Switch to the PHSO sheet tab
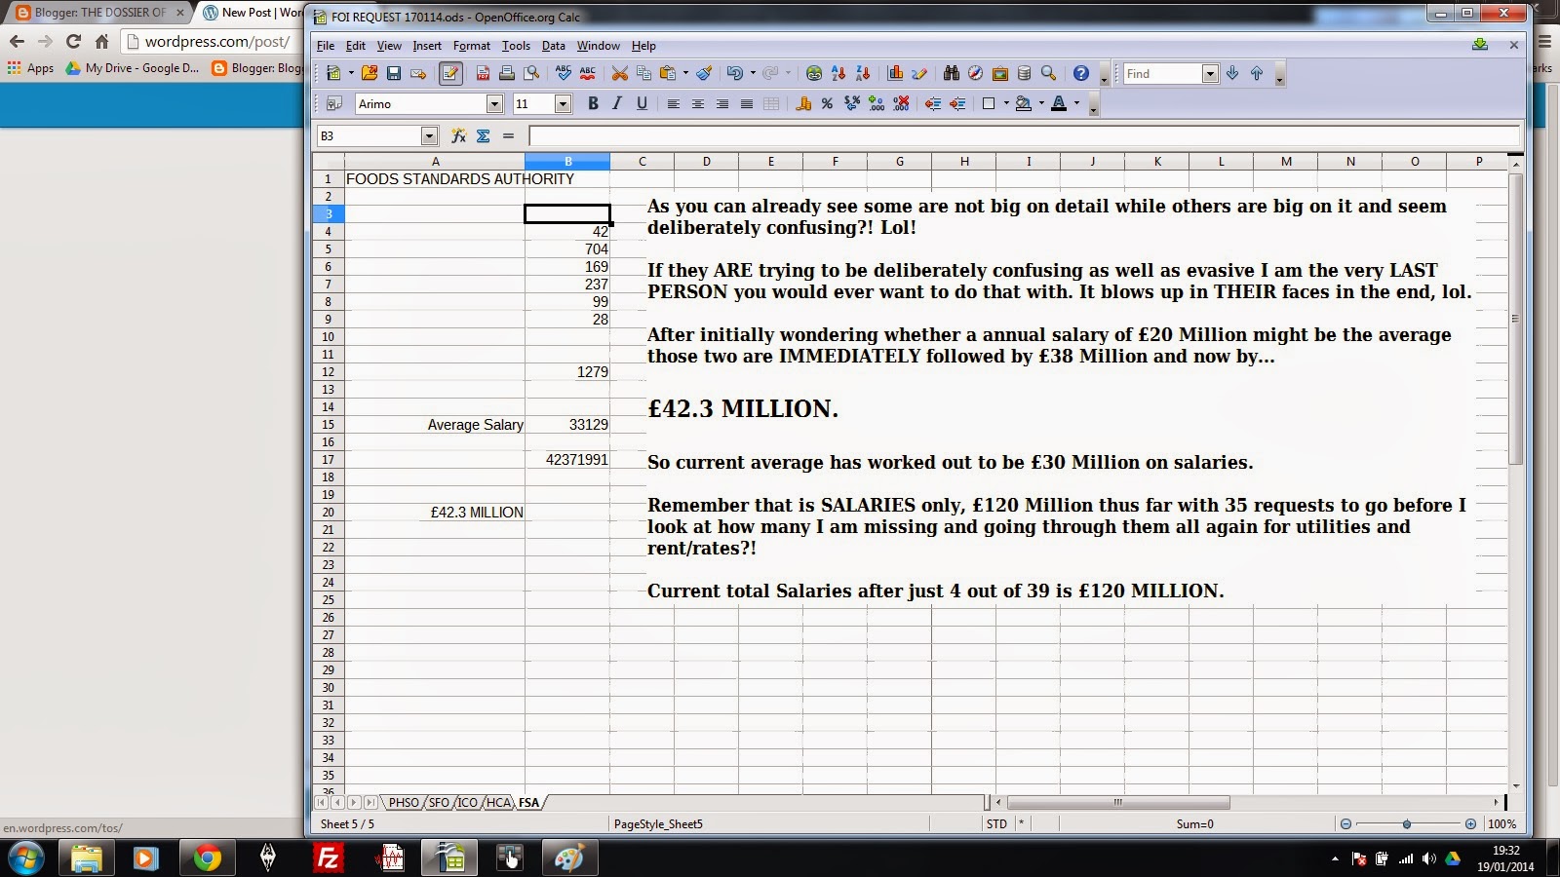Image resolution: width=1560 pixels, height=877 pixels. tap(403, 803)
